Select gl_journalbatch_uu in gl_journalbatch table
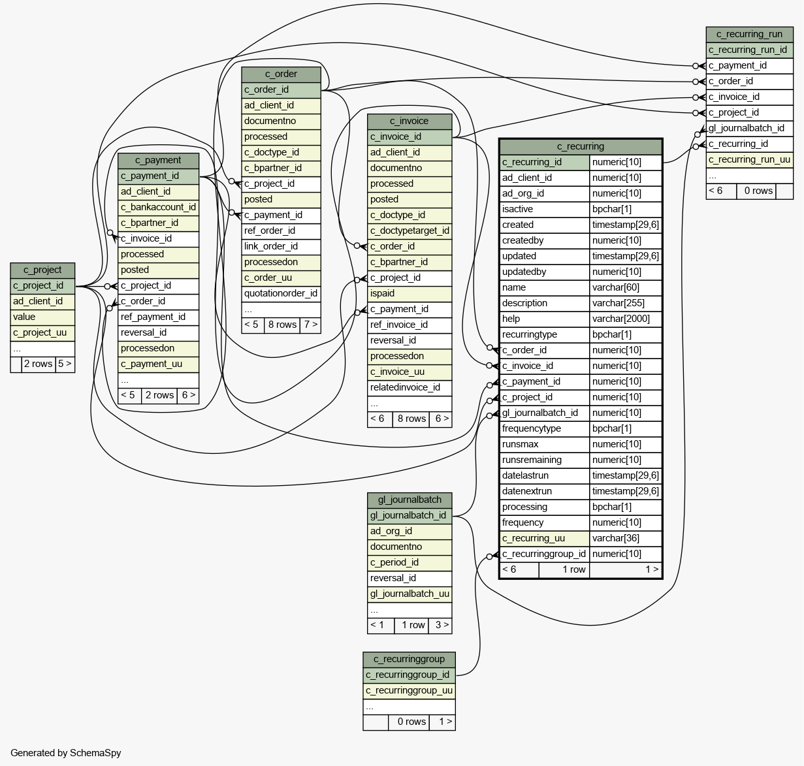Screen dimensions: 804x766 click(410, 594)
